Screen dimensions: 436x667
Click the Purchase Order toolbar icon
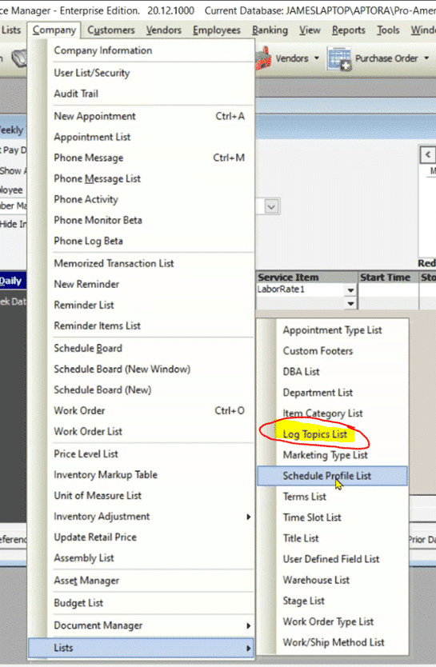339,58
